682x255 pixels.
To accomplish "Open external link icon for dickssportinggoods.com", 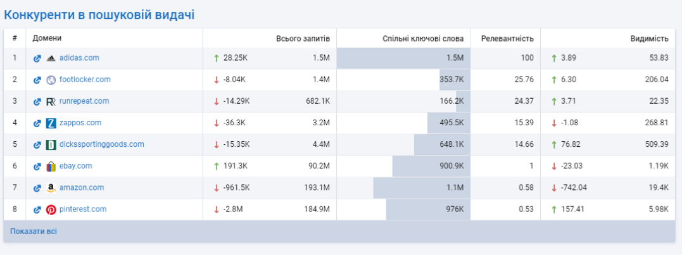I will (x=37, y=145).
